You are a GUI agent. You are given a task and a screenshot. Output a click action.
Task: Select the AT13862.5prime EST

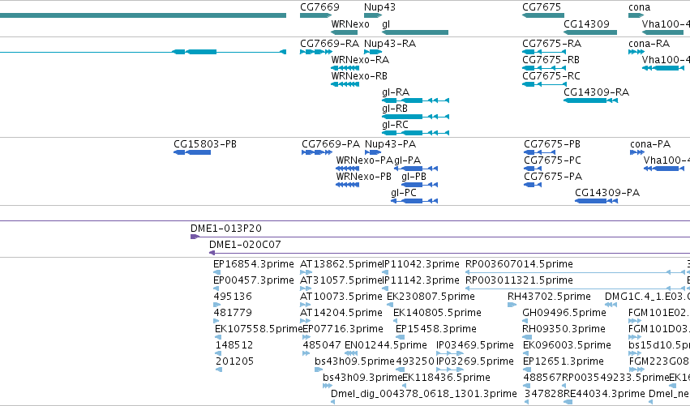point(306,272)
